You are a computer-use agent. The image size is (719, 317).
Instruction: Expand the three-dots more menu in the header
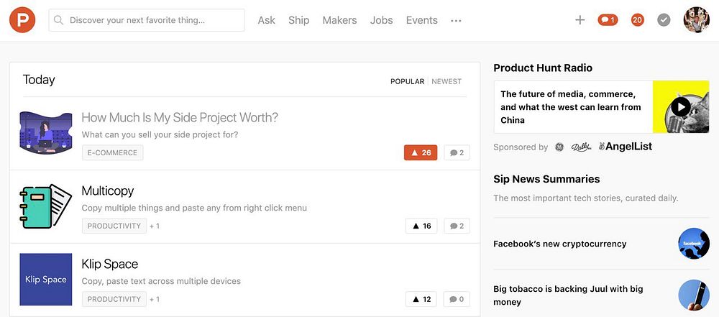click(456, 21)
